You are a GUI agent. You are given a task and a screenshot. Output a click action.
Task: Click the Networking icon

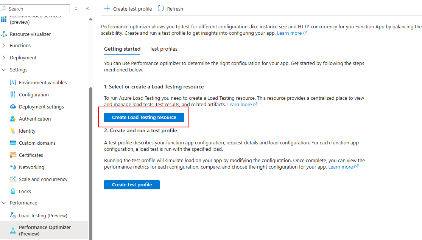click(12, 167)
